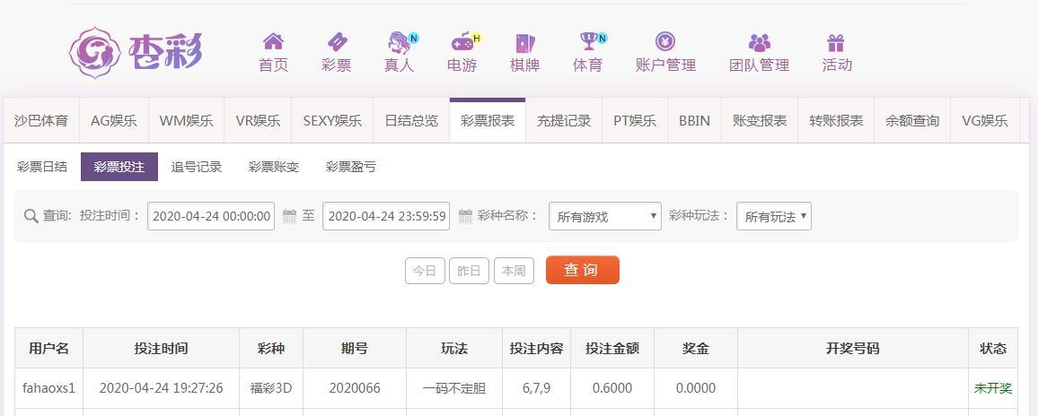Image resolution: width=1038 pixels, height=416 pixels.
Task: Open the 彩票 ticket icon
Action: point(337,41)
